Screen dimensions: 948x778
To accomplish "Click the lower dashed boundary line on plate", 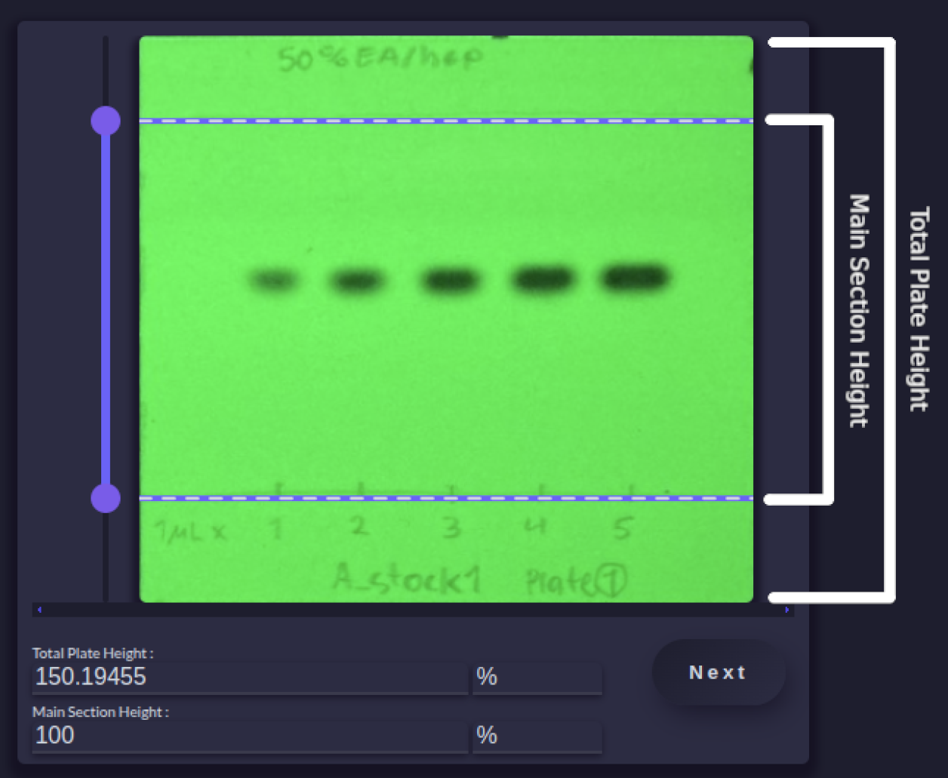I will pos(445,498).
